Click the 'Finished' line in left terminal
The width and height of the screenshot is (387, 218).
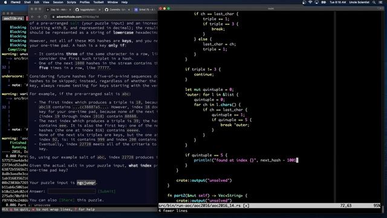pyautogui.click(x=18, y=143)
